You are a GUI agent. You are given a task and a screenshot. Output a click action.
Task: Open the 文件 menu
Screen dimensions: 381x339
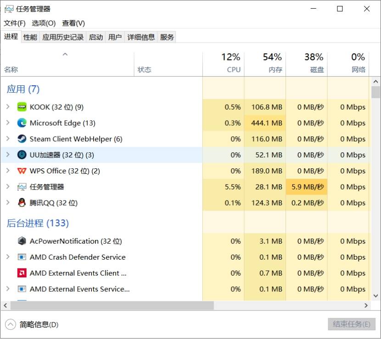tap(15, 23)
